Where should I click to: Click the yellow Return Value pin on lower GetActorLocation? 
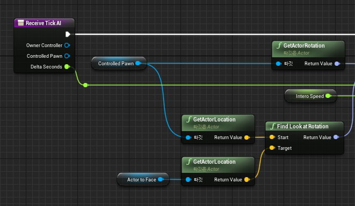247,180
